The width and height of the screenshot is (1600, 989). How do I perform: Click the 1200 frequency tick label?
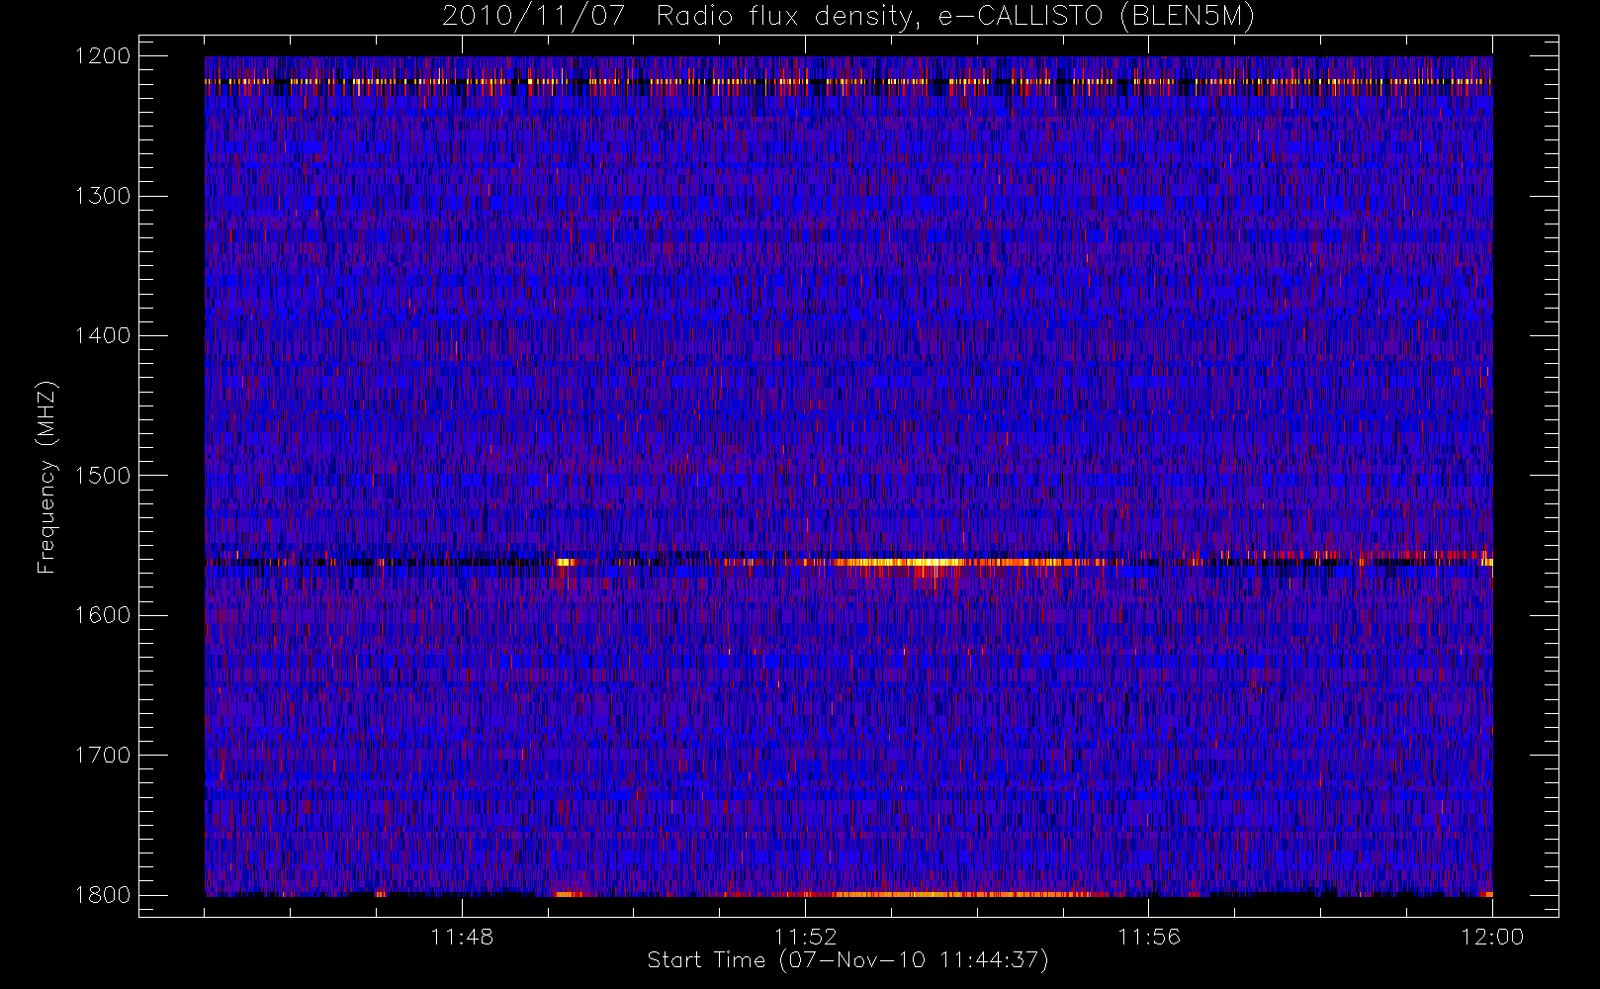point(103,56)
